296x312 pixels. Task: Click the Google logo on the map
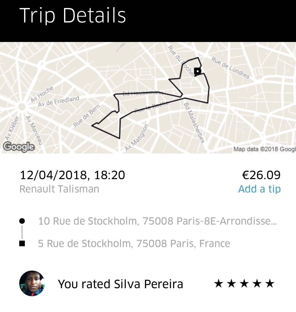click(19, 147)
